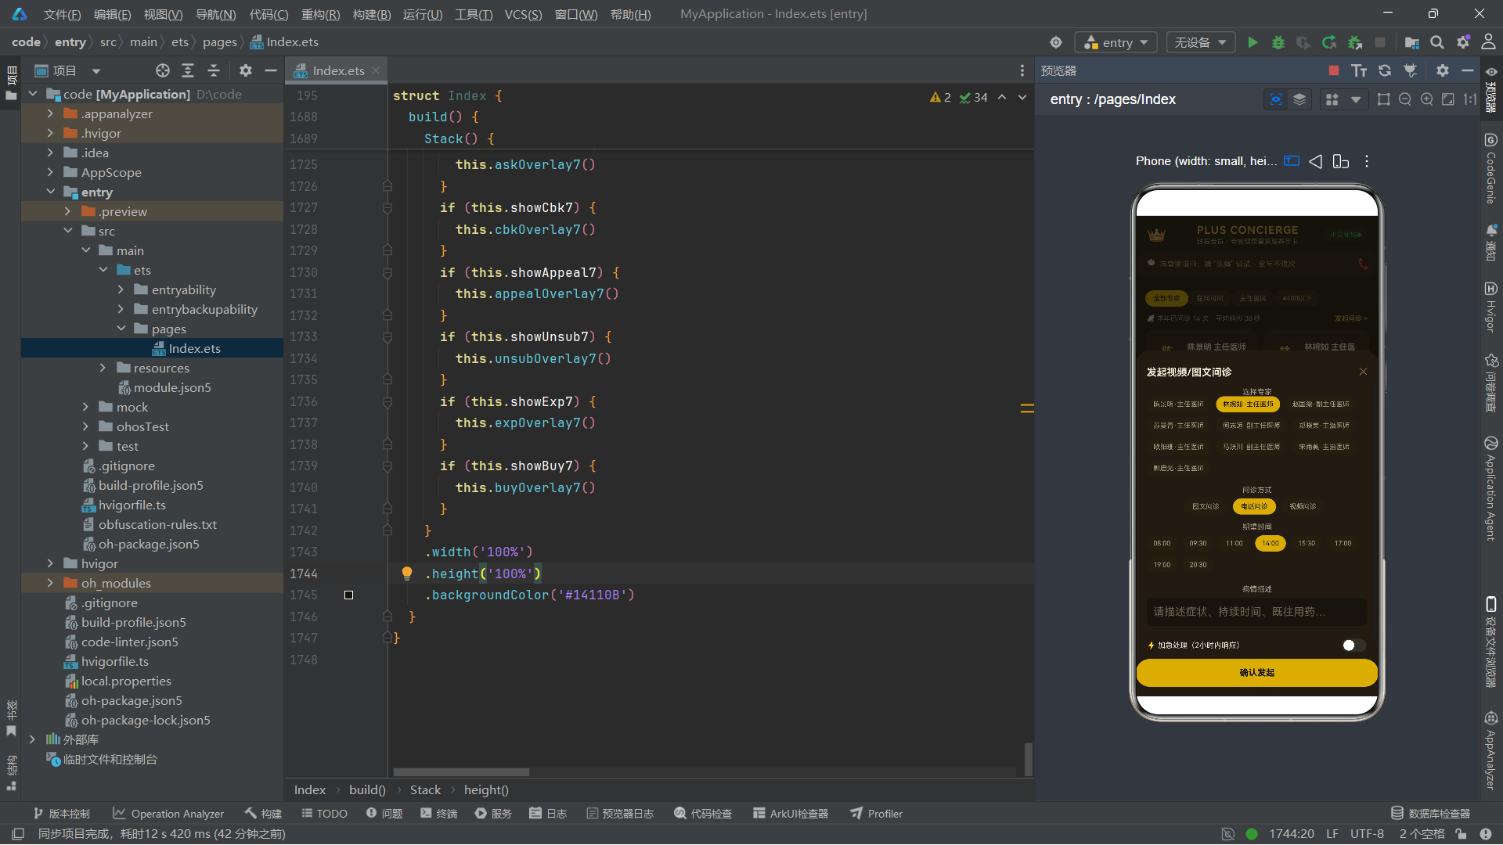
Task: Show quick-fix light bulb on line 1744
Action: click(x=407, y=573)
